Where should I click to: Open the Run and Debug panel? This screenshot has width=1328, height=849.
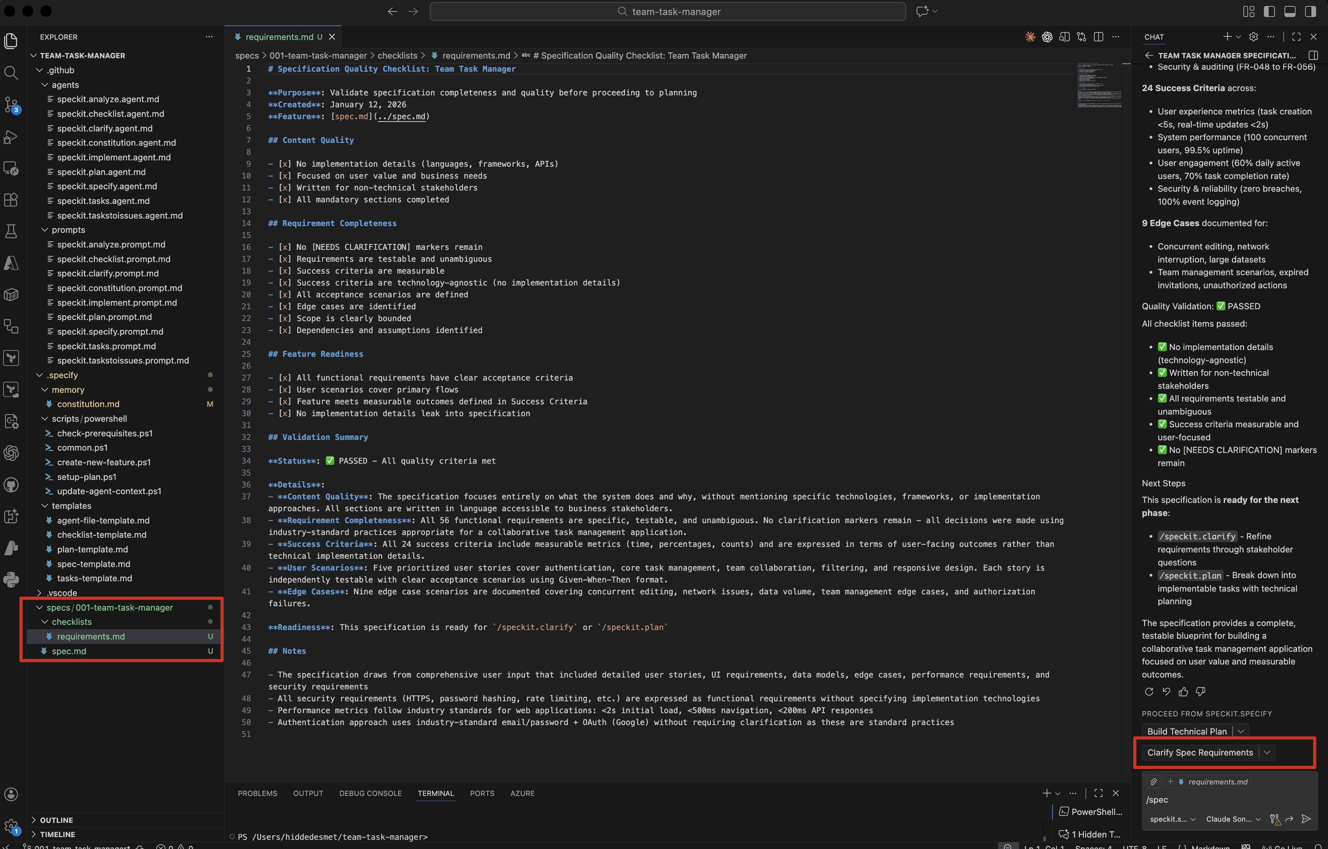point(11,137)
